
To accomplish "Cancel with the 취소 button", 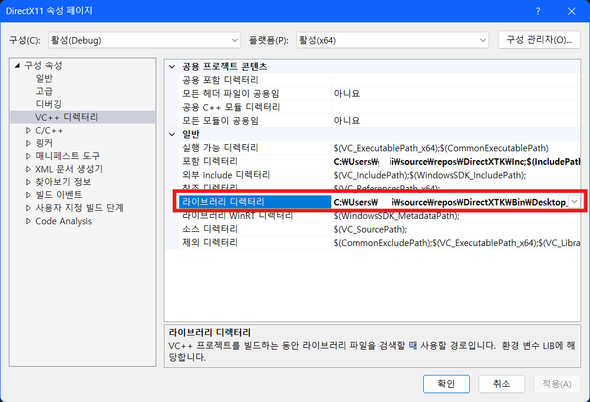I will (x=502, y=384).
